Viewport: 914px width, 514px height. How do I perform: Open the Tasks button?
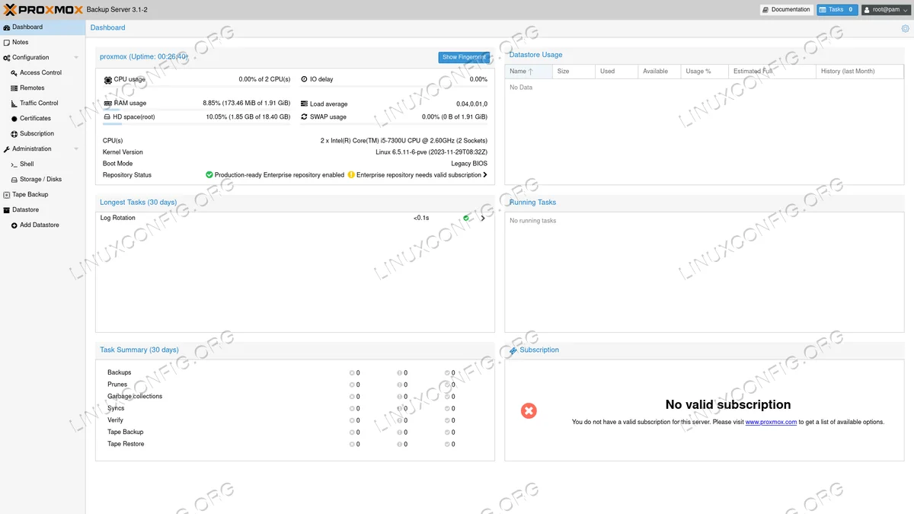click(x=837, y=10)
